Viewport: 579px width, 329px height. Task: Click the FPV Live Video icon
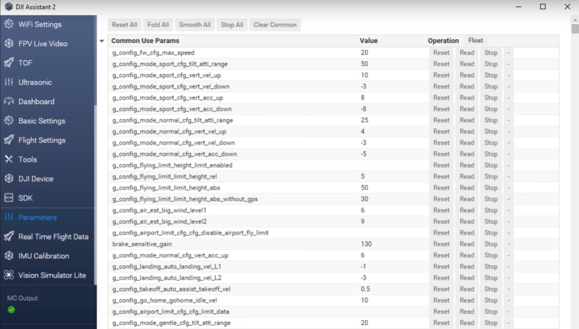(x=9, y=44)
